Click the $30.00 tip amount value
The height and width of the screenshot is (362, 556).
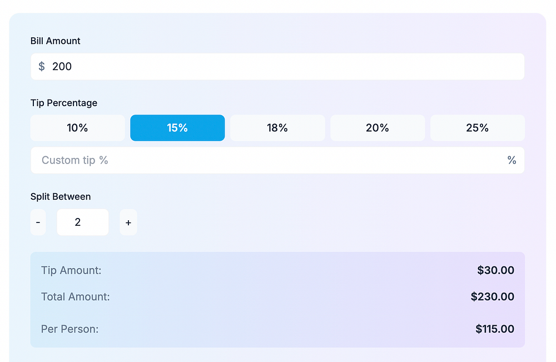[495, 271]
